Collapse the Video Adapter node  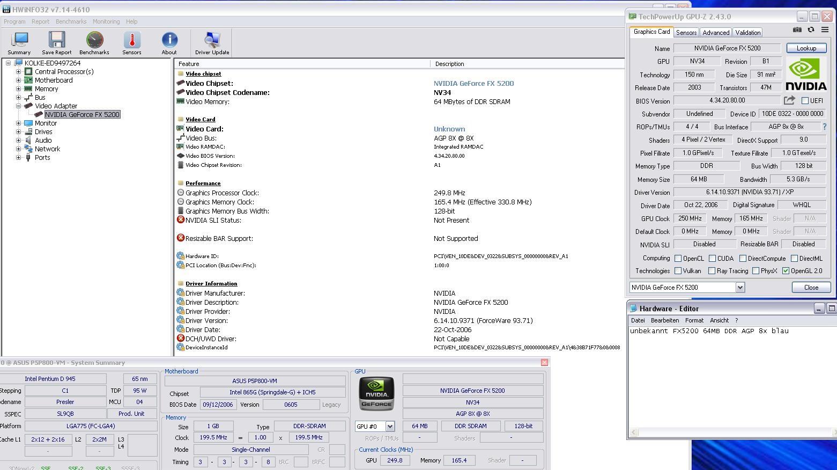click(x=18, y=106)
